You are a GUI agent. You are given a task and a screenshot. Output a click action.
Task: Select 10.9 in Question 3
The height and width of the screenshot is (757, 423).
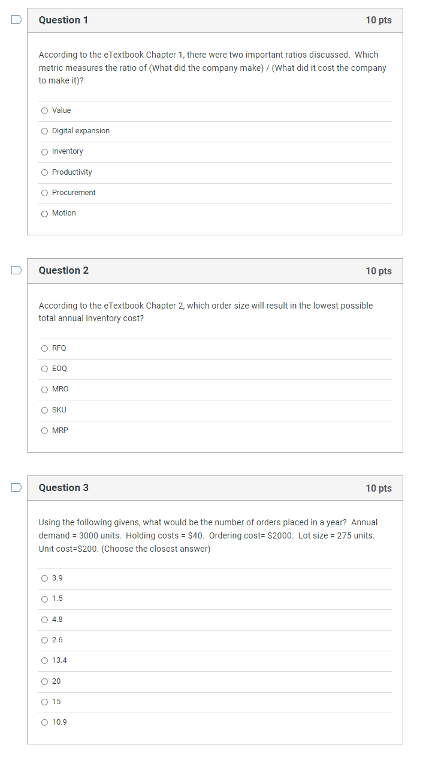44,722
